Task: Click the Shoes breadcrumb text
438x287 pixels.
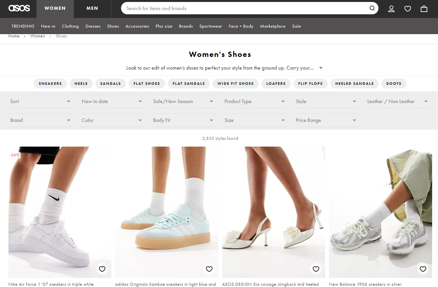Action: coord(61,36)
